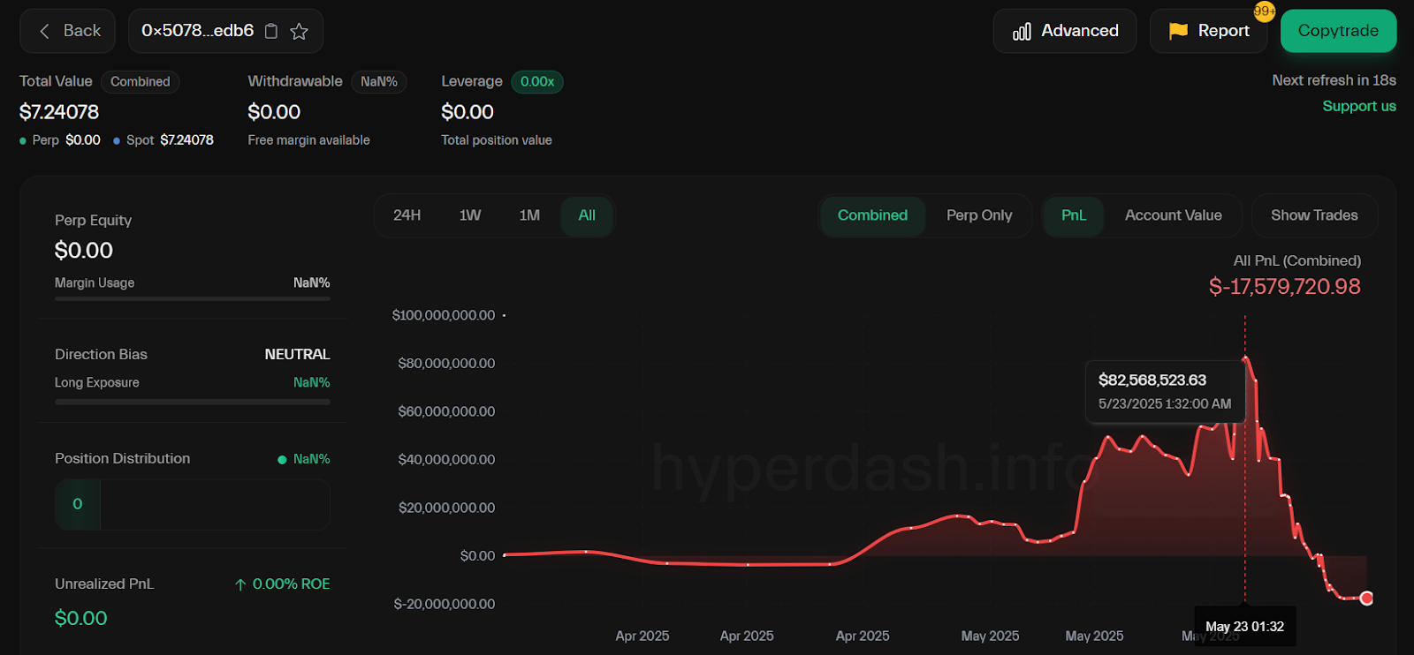The height and width of the screenshot is (655, 1414).
Task: Open Advanced view via bar chart icon
Action: (x=1022, y=32)
